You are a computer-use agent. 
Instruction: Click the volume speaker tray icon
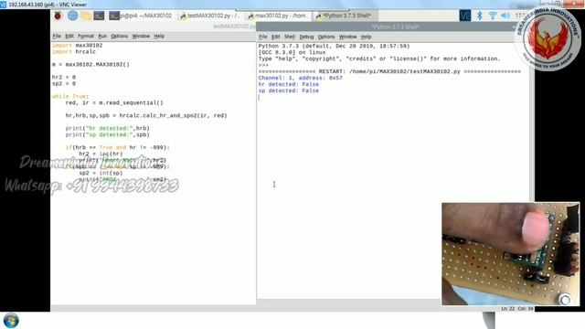pyautogui.click(x=505, y=16)
